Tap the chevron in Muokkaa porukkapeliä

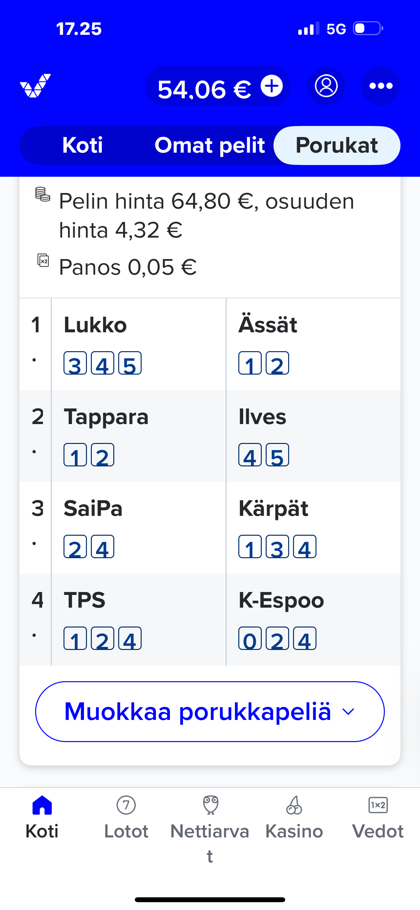click(x=348, y=711)
